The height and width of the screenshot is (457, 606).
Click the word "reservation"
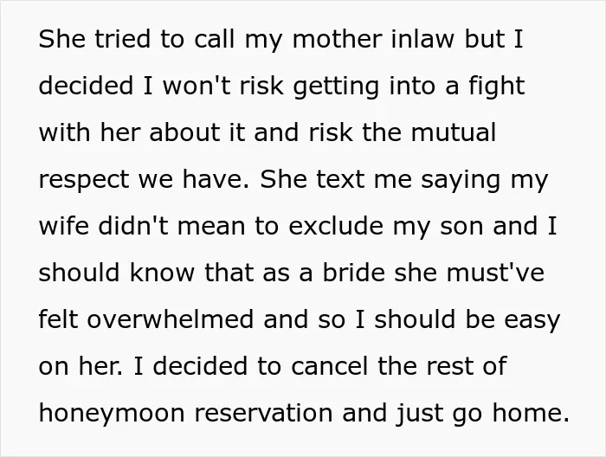click(x=263, y=413)
